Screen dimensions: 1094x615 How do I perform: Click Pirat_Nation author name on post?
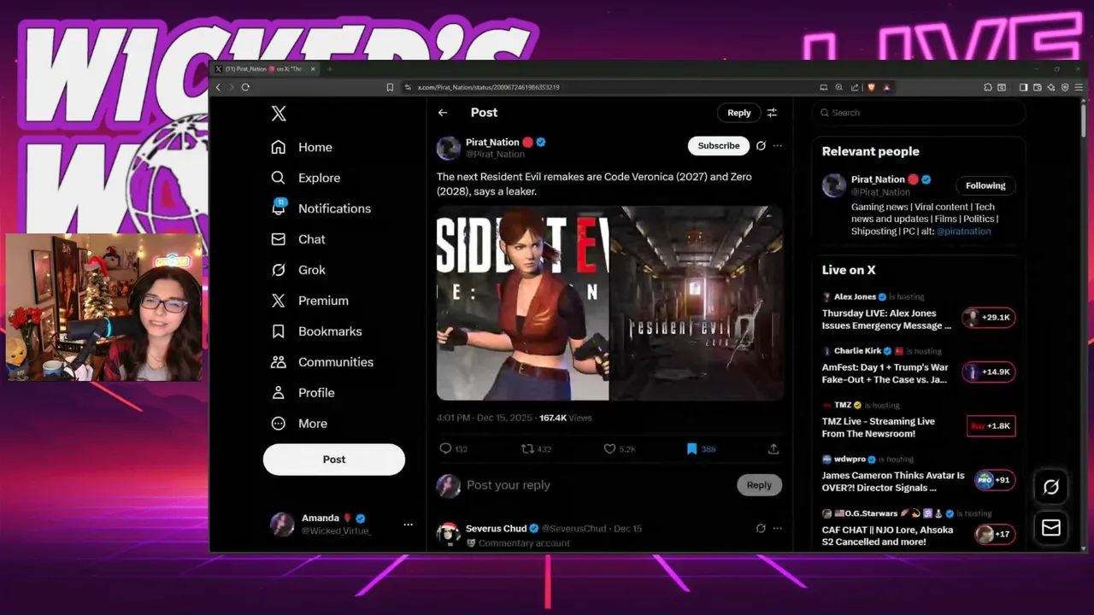pyautogui.click(x=492, y=143)
